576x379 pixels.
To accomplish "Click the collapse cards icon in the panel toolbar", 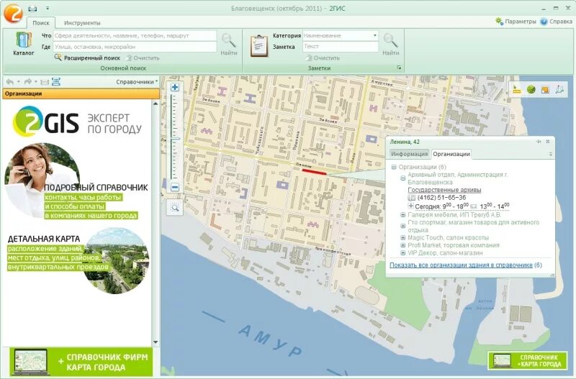I will point(45,82).
